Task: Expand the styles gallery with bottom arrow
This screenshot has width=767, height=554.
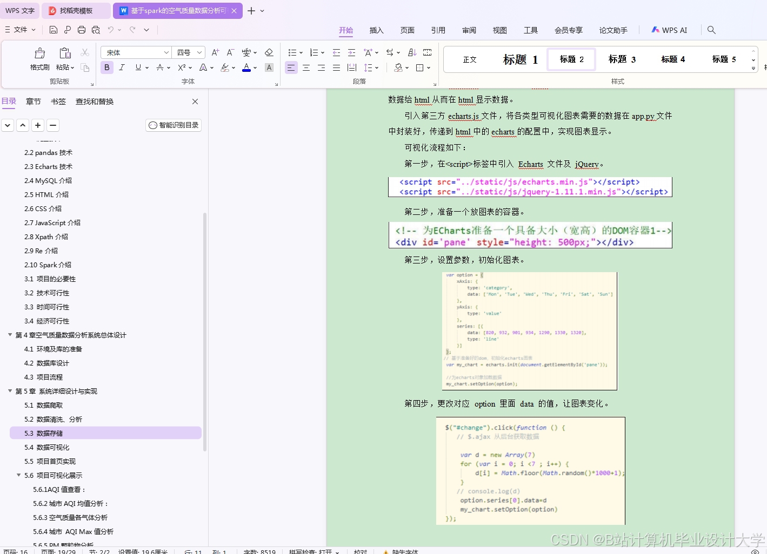Action: tap(753, 69)
